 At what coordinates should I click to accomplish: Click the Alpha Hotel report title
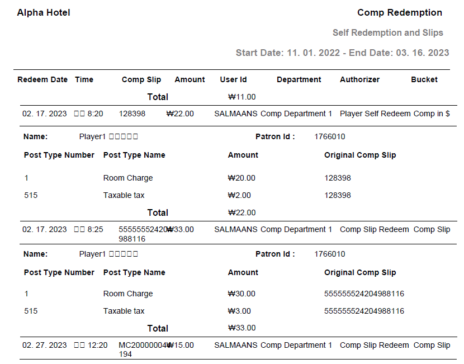click(x=44, y=12)
